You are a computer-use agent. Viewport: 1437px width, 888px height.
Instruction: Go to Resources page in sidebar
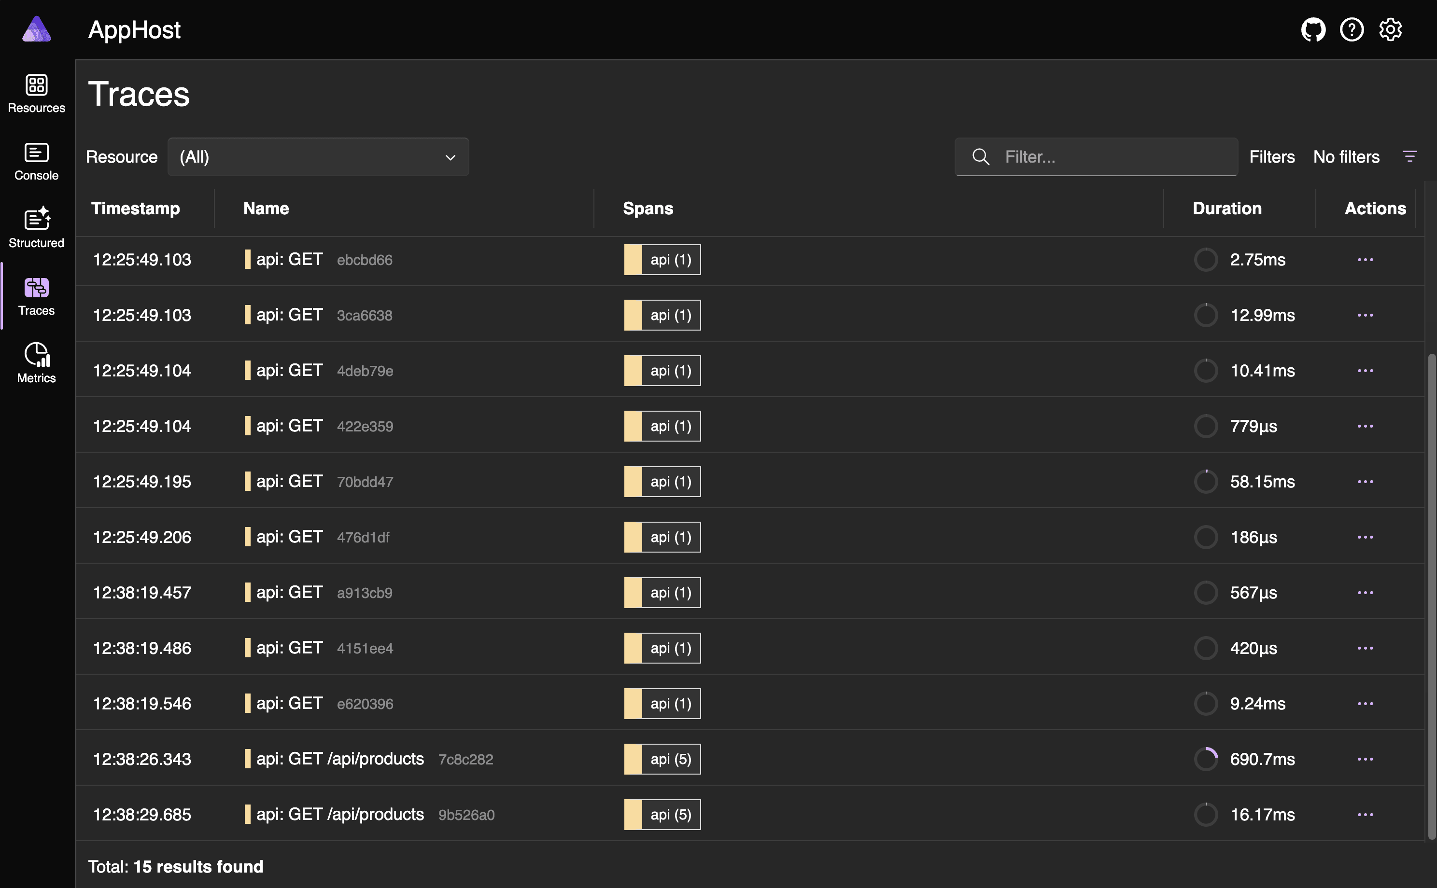pos(36,93)
